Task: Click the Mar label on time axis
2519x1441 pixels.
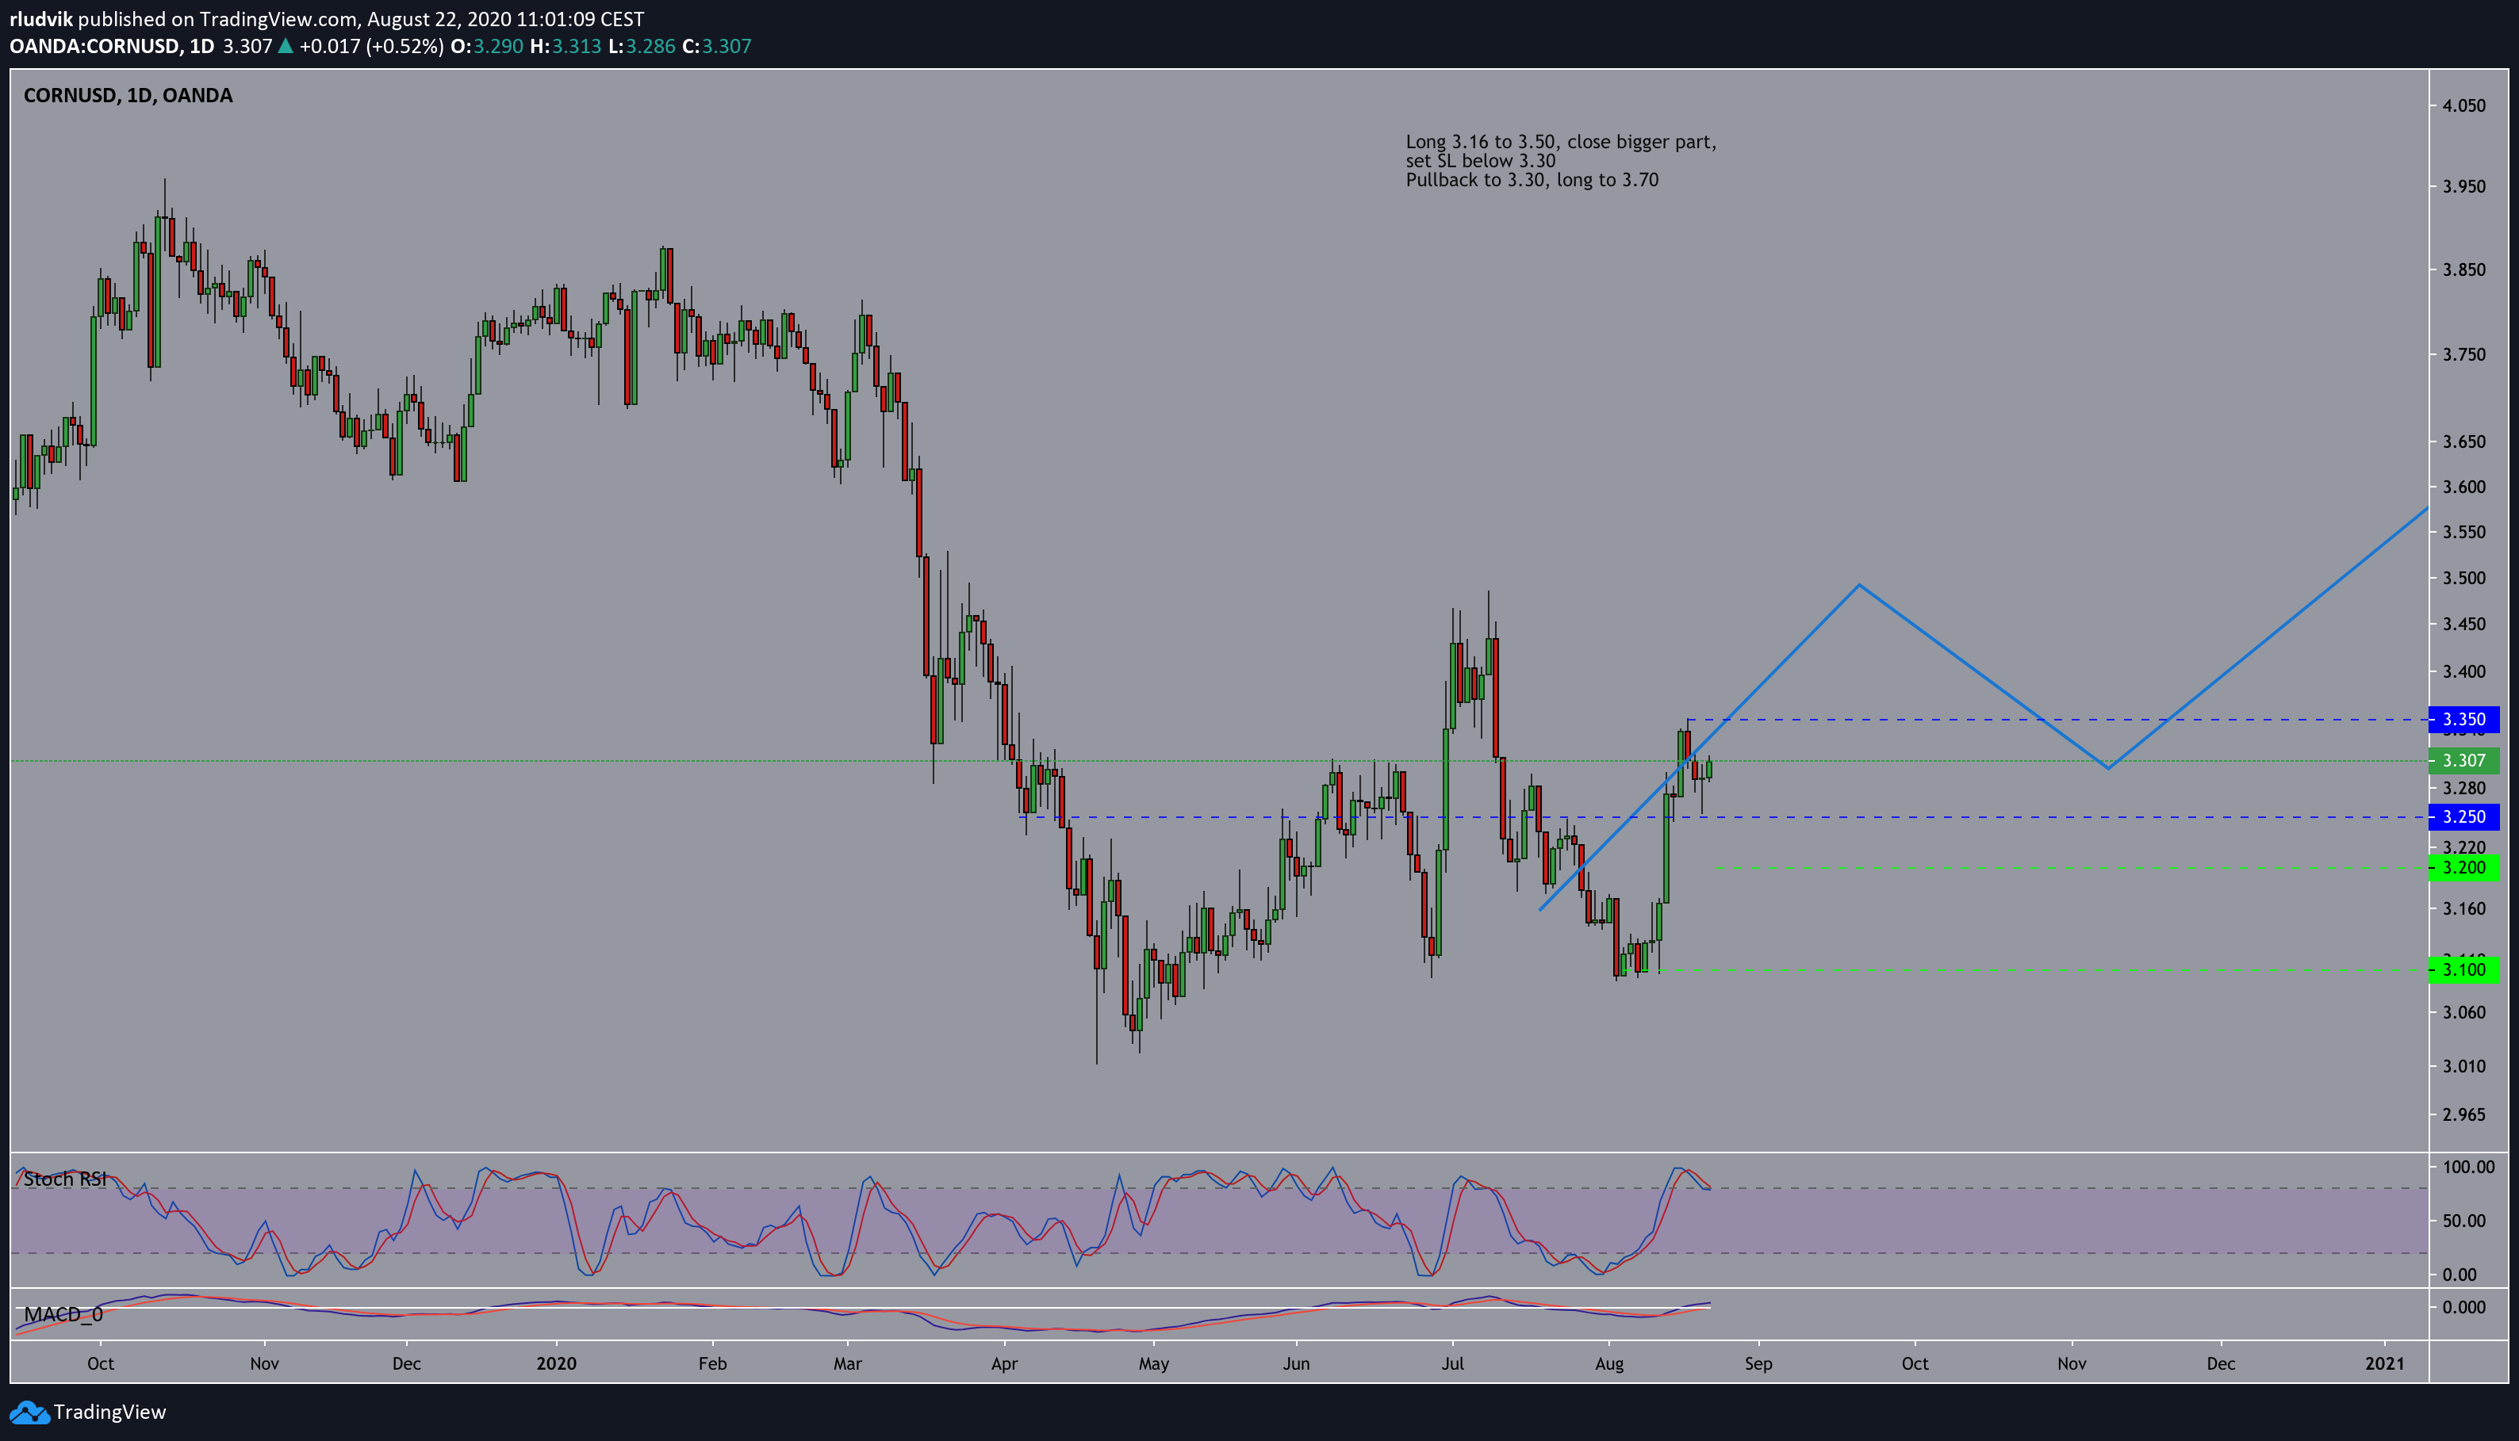Action: pos(848,1365)
